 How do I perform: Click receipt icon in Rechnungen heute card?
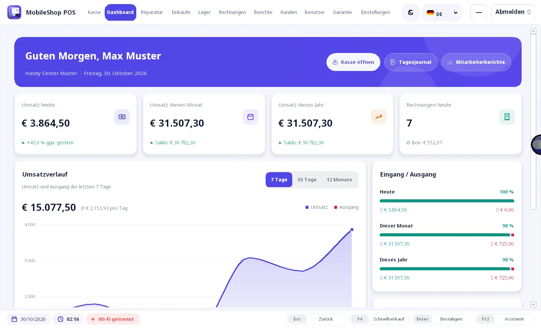coord(507,117)
